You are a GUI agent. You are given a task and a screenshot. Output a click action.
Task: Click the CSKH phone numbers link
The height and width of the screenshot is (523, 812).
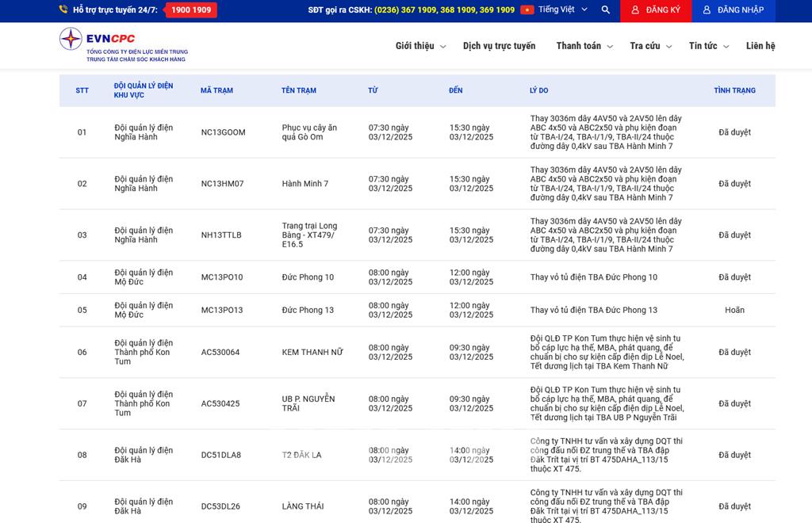(x=444, y=10)
